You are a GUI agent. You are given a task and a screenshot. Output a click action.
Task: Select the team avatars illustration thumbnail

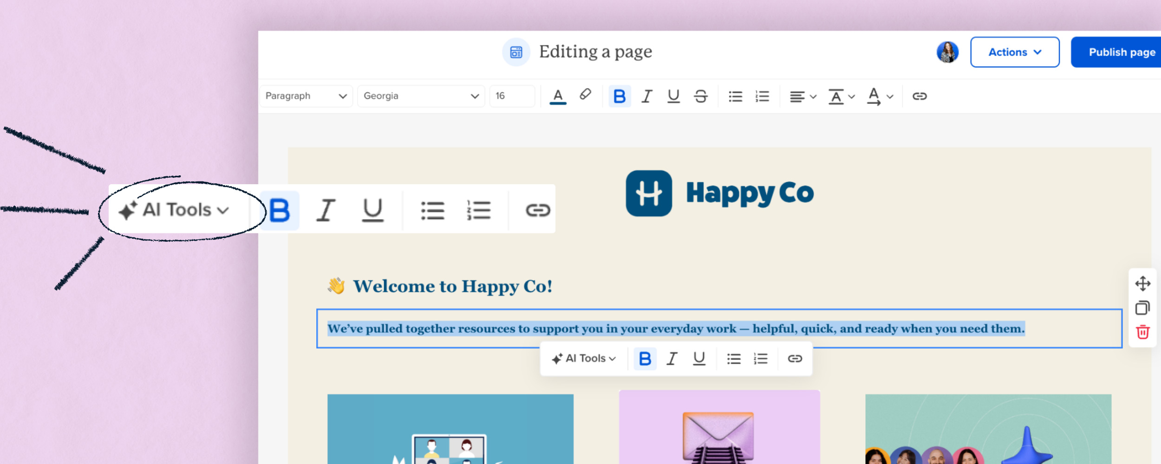[988, 429]
